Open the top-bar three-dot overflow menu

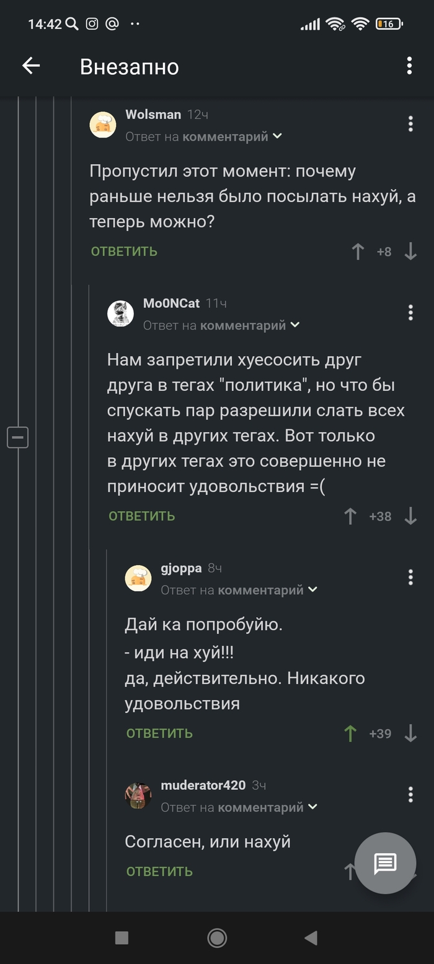pyautogui.click(x=409, y=66)
